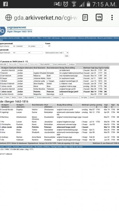
Task: Click the Digitalarkivet round logo
Action: pyautogui.click(x=3, y=31)
